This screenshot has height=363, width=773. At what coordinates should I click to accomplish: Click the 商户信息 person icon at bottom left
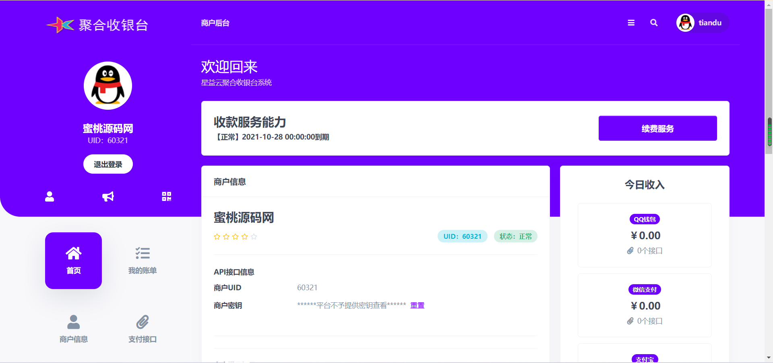[x=73, y=322]
